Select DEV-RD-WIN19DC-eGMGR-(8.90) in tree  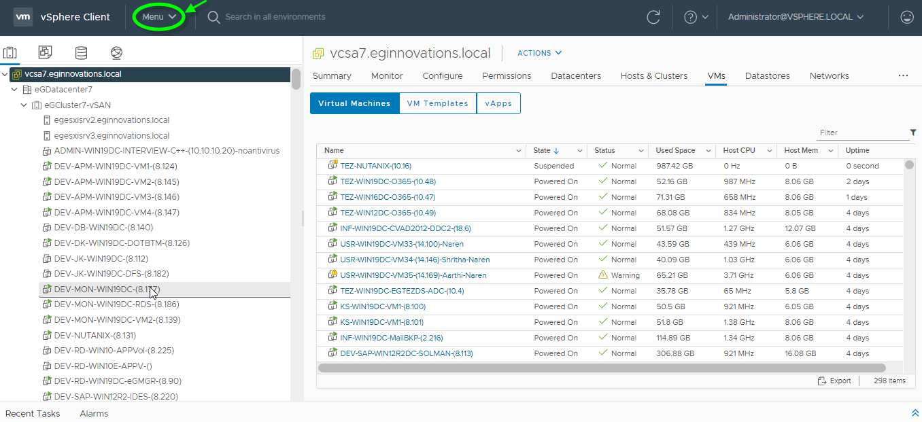click(x=118, y=381)
